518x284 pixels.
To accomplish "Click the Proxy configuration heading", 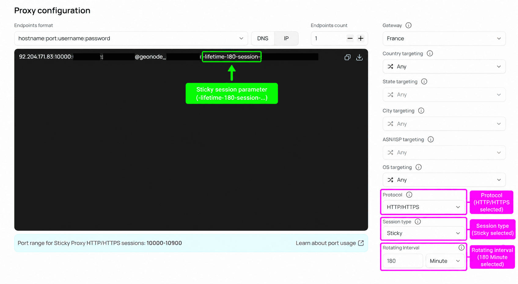I will coord(52,10).
